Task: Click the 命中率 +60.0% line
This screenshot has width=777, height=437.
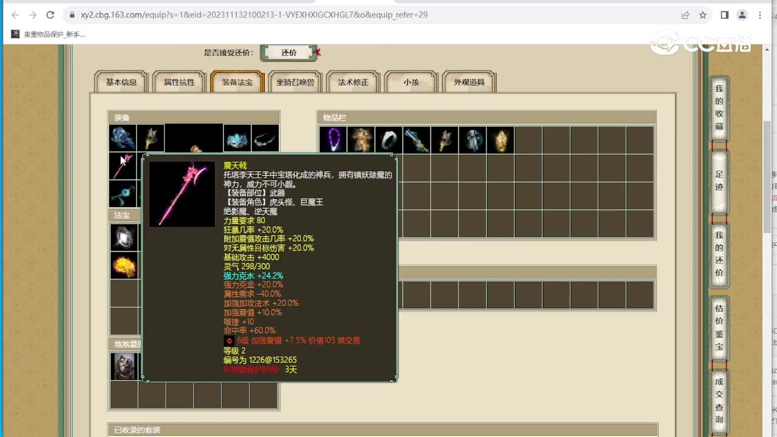Action: [x=249, y=331]
